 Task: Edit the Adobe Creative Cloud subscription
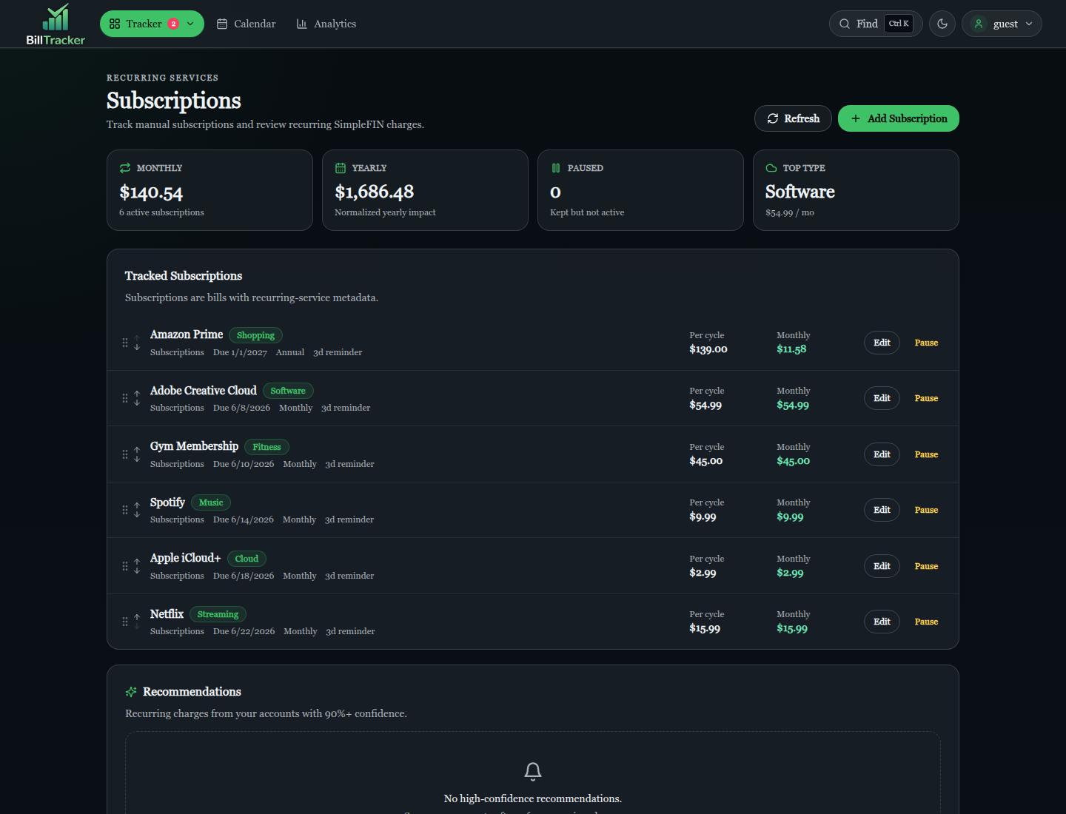coord(882,398)
